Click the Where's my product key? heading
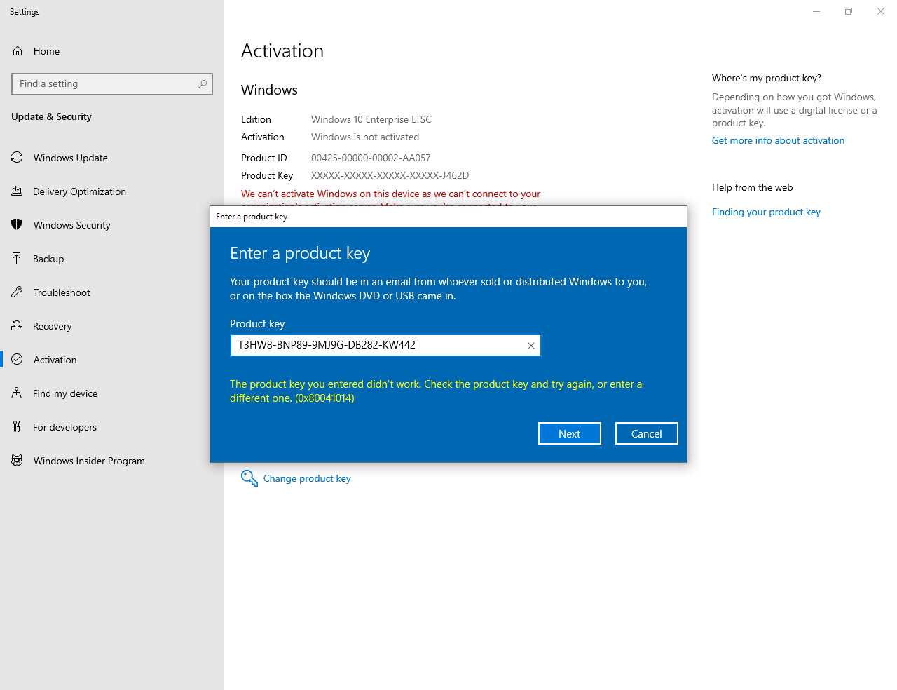The image size is (897, 690). (767, 78)
